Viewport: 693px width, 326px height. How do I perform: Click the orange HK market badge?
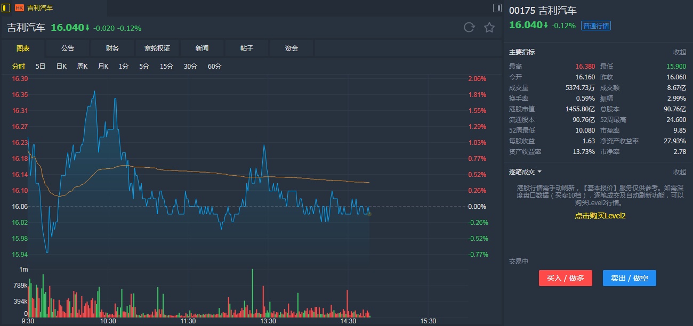click(x=19, y=8)
